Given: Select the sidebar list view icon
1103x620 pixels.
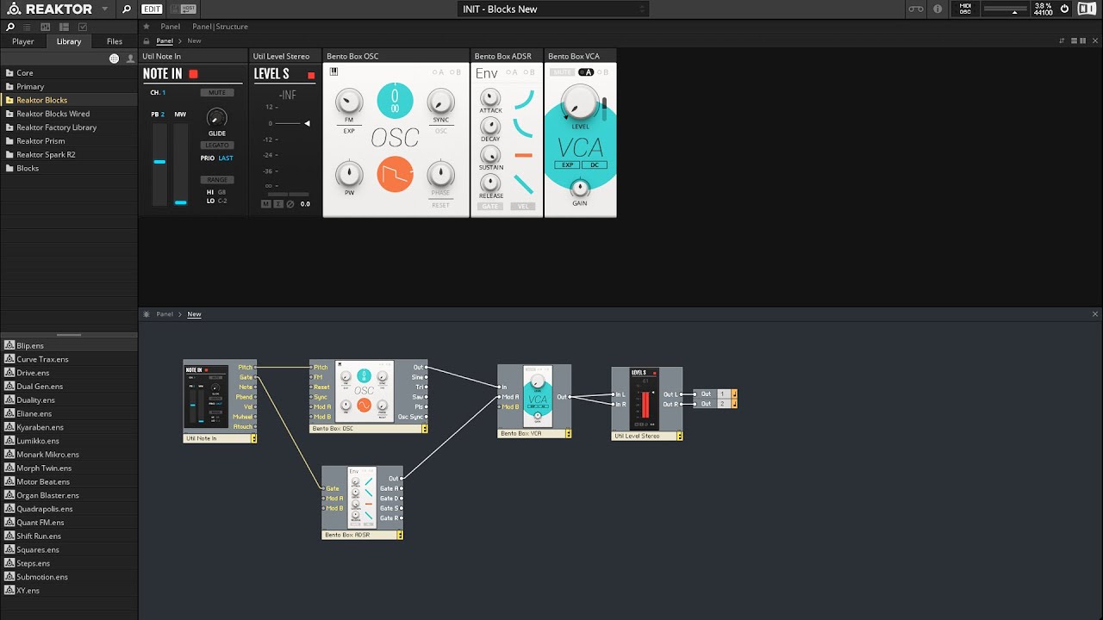Looking at the screenshot, I should pyautogui.click(x=28, y=28).
